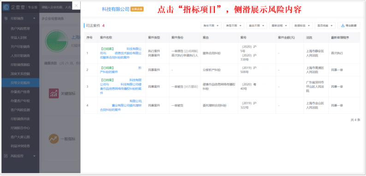Open 存量客户年检 in the sidebar
The height and width of the screenshot is (176, 366).
[20, 101]
